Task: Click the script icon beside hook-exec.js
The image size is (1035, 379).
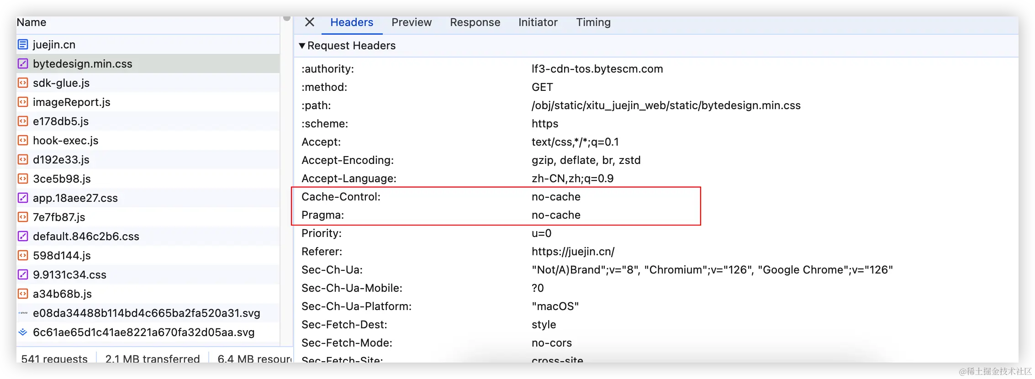Action: click(x=23, y=140)
